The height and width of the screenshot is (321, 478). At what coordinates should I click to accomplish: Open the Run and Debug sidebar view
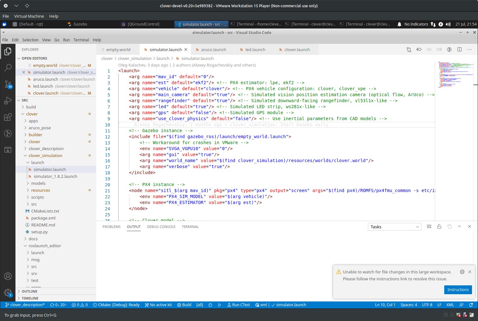coord(8,101)
